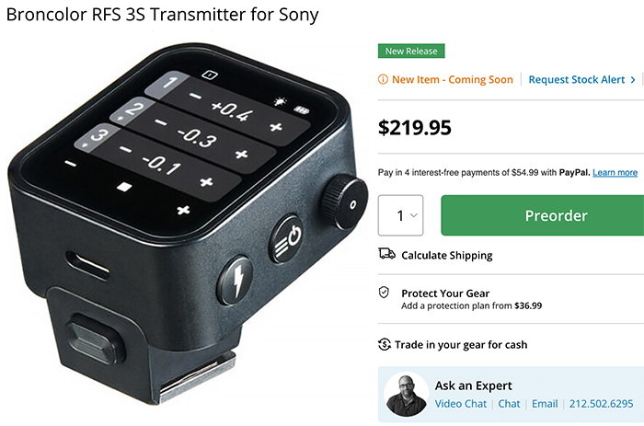Viewport: 644px width, 426px height.
Task: Open PayPal Learn more link
Action: 615,173
